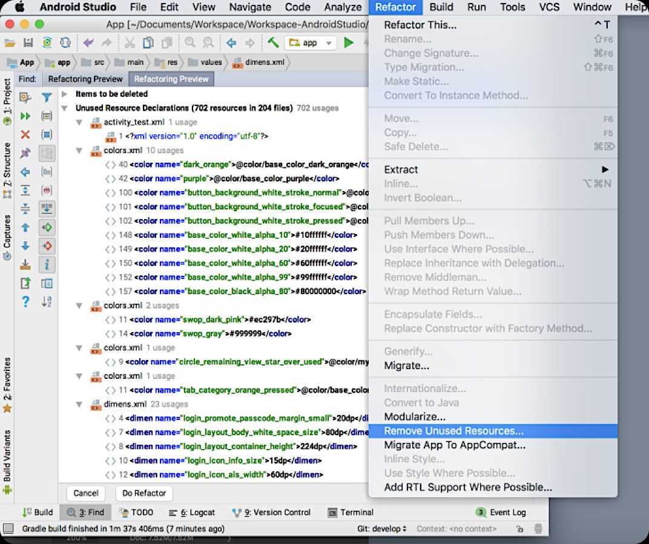Click the red X close icon in Find panel
The width and height of the screenshot is (649, 544).
click(25, 134)
